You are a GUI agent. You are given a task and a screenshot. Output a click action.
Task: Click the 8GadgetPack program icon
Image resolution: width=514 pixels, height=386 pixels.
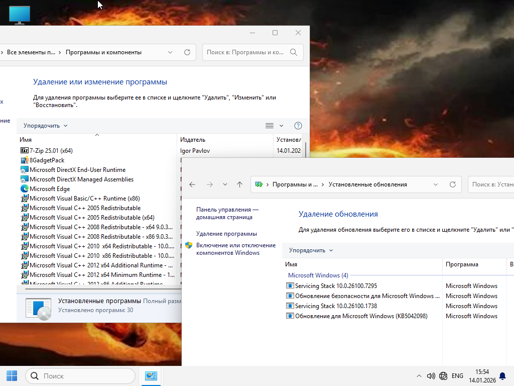pyautogui.click(x=25, y=160)
